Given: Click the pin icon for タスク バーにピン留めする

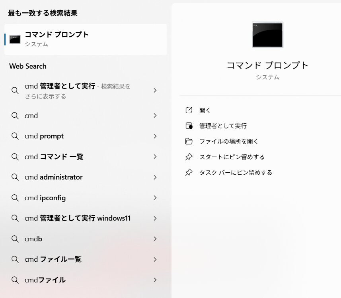Looking at the screenshot, I should 189,172.
